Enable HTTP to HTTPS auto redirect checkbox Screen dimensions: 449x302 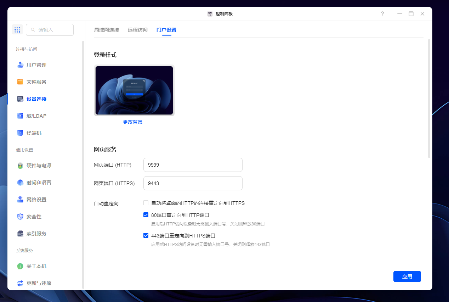146,203
